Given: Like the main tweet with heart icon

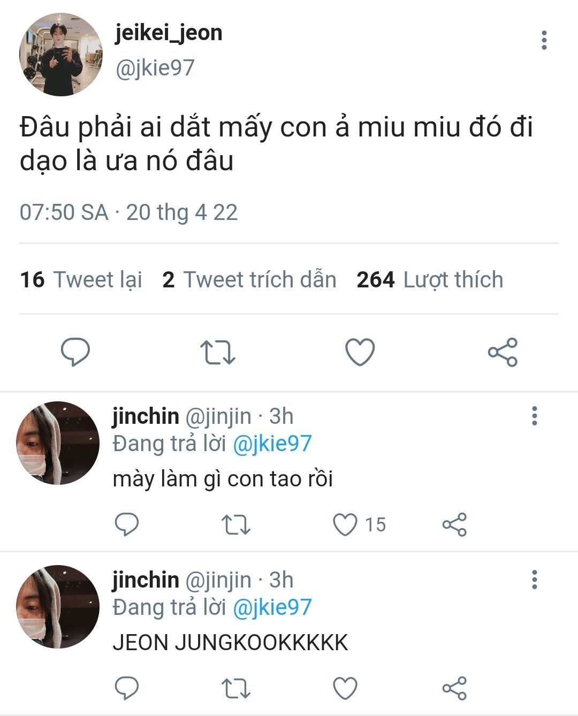Looking at the screenshot, I should [360, 352].
